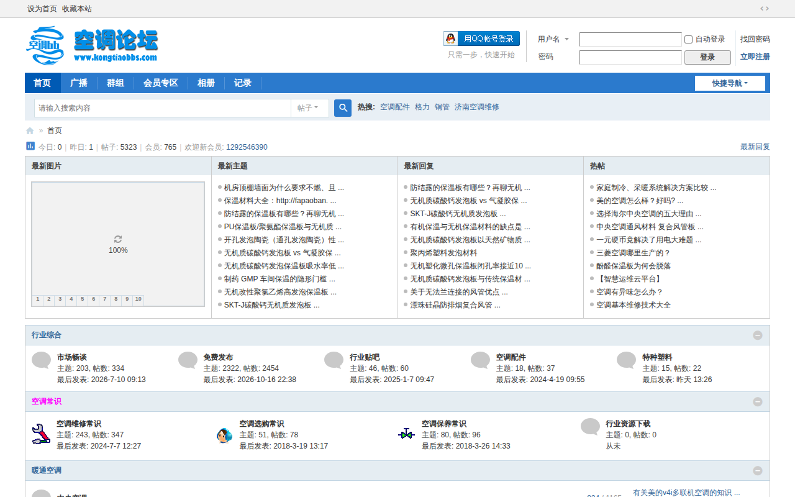Open hot post 三菱空调哪里生产的？

pyautogui.click(x=634, y=253)
